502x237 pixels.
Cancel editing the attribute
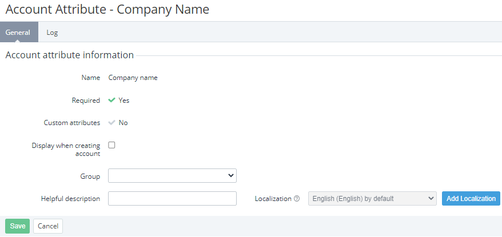click(48, 226)
